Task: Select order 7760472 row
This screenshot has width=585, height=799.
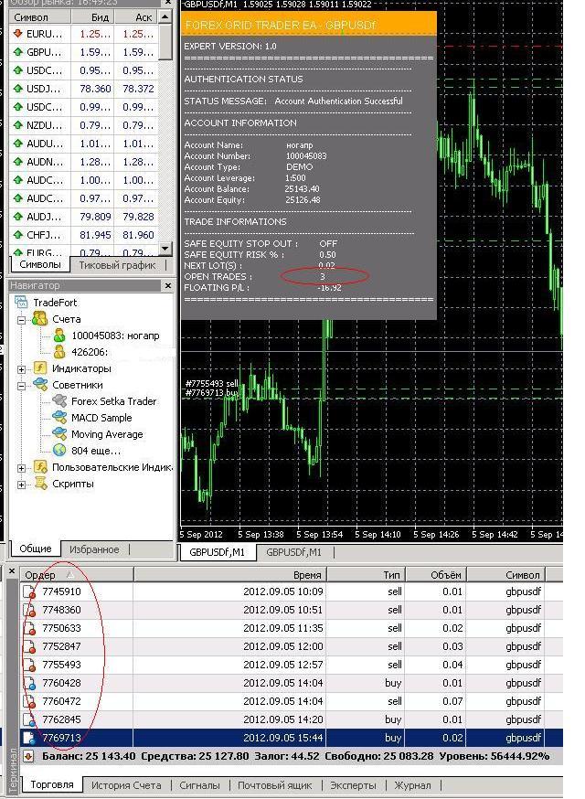Action: [292, 702]
